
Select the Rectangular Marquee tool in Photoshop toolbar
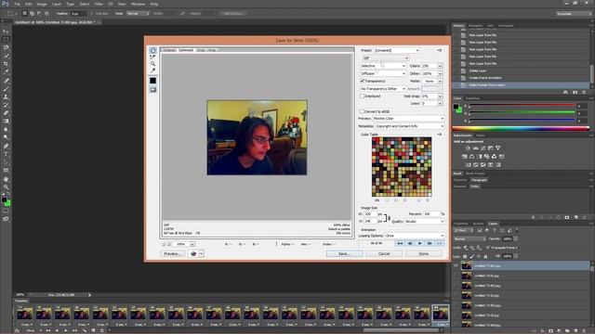6,39
